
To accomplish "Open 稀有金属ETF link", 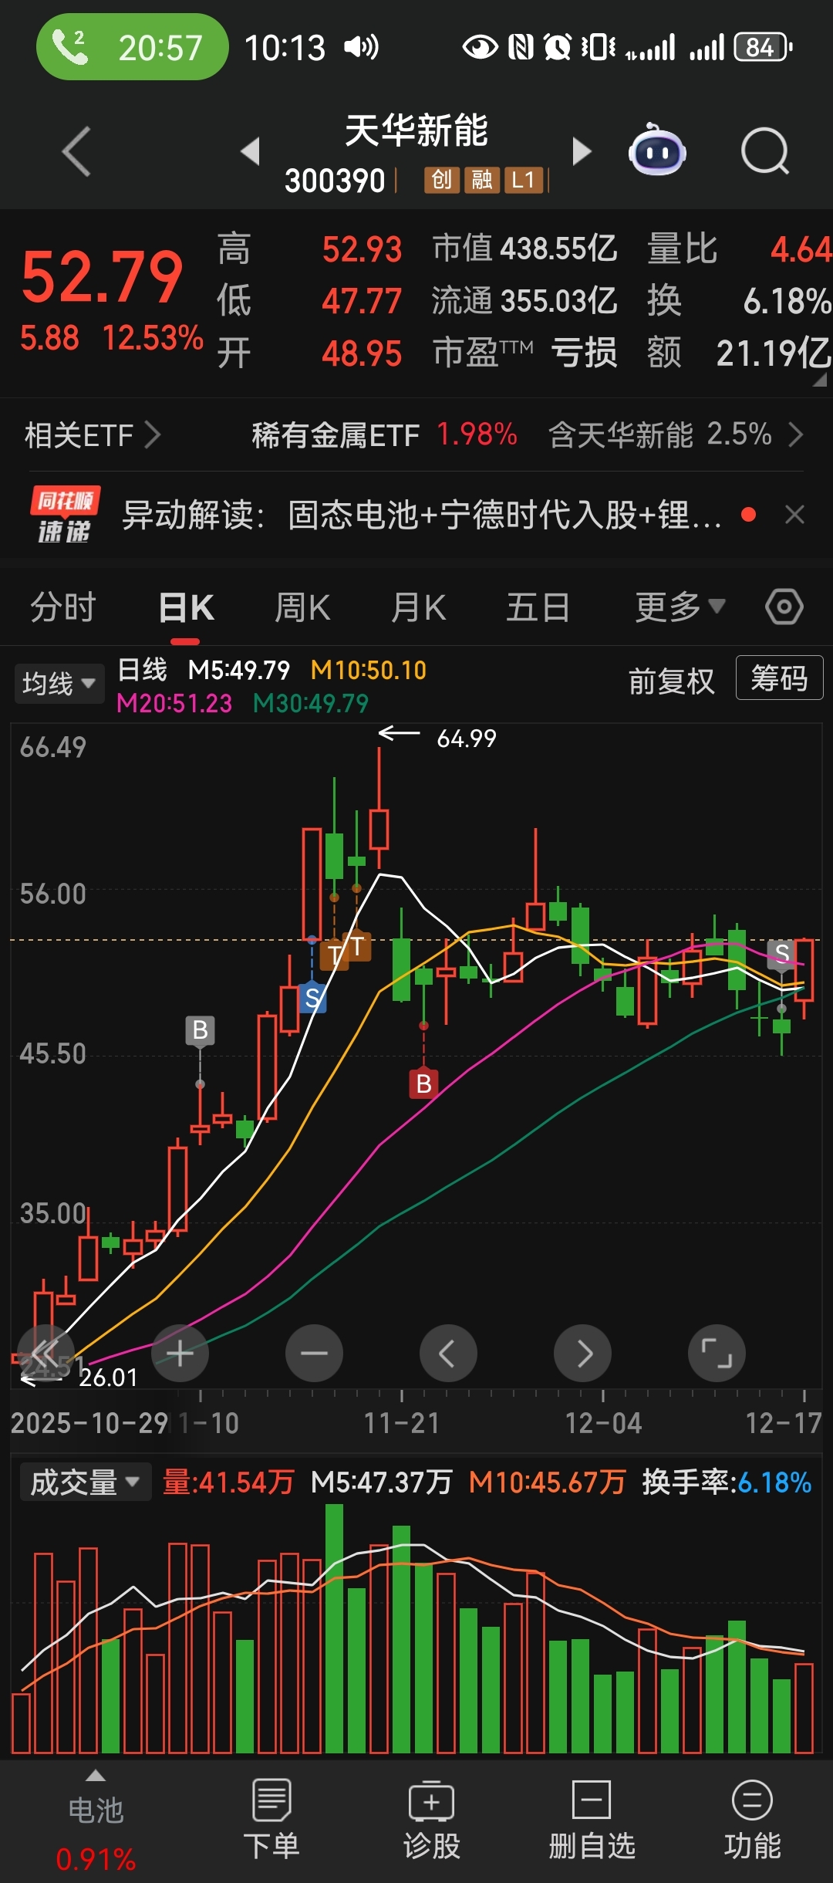I will coord(336,435).
